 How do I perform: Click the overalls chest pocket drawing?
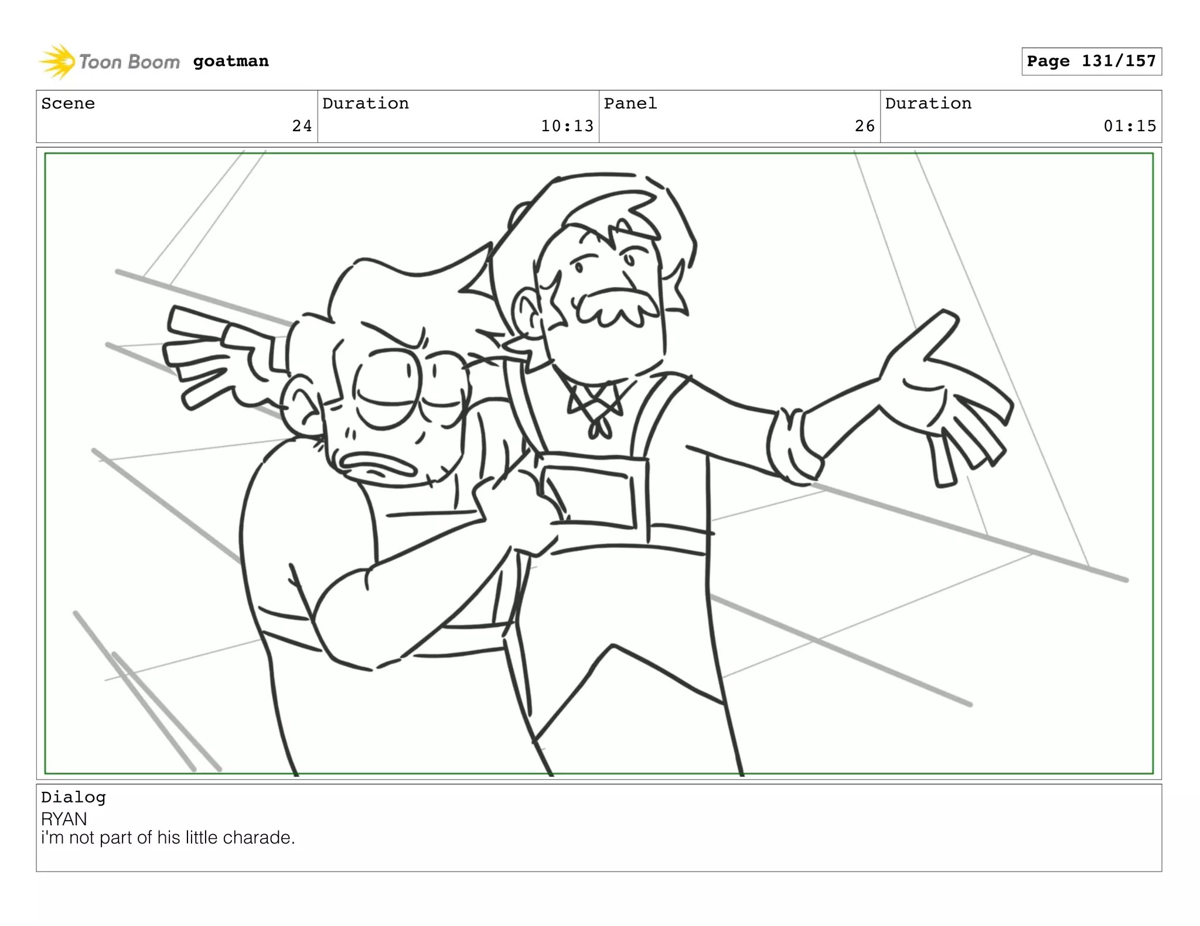(589, 498)
